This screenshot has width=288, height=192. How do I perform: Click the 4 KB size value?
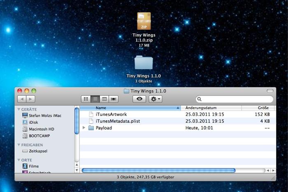click(x=265, y=121)
